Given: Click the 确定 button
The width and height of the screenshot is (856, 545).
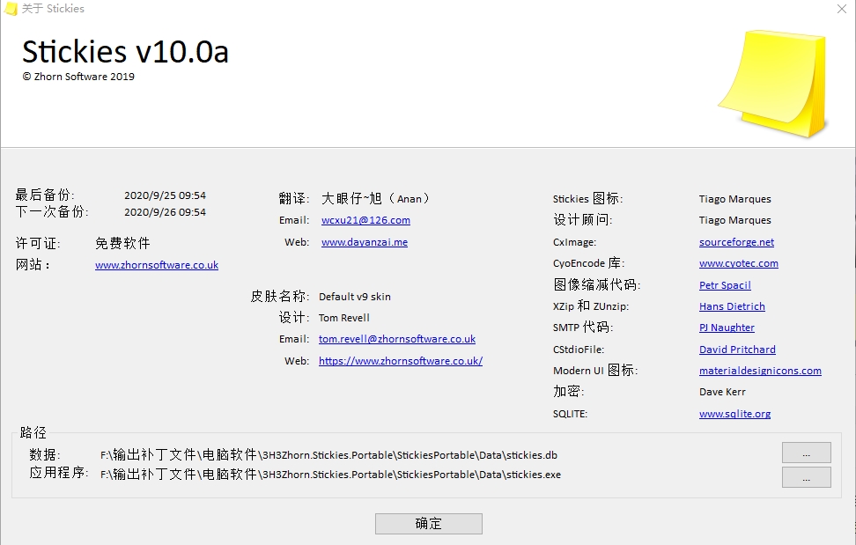Looking at the screenshot, I should (x=429, y=524).
